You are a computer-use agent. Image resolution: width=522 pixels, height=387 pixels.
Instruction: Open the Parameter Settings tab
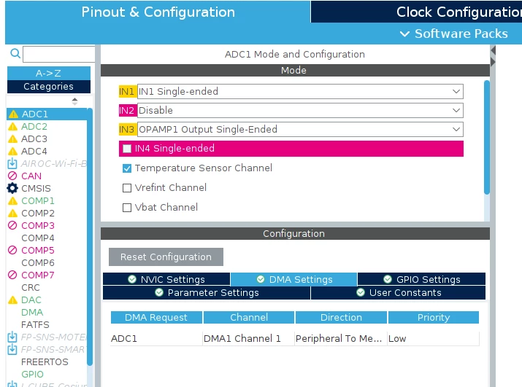coord(207,292)
